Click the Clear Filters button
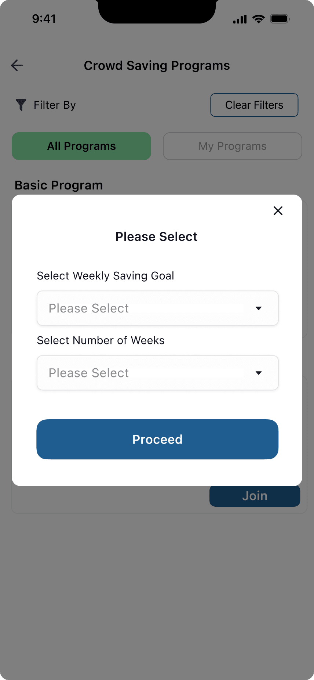314x680 pixels. pyautogui.click(x=254, y=105)
